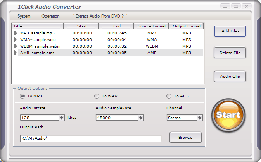Select the WEBM-sample.webm file name
Screen dimensions: 261x162
[x=40, y=46]
